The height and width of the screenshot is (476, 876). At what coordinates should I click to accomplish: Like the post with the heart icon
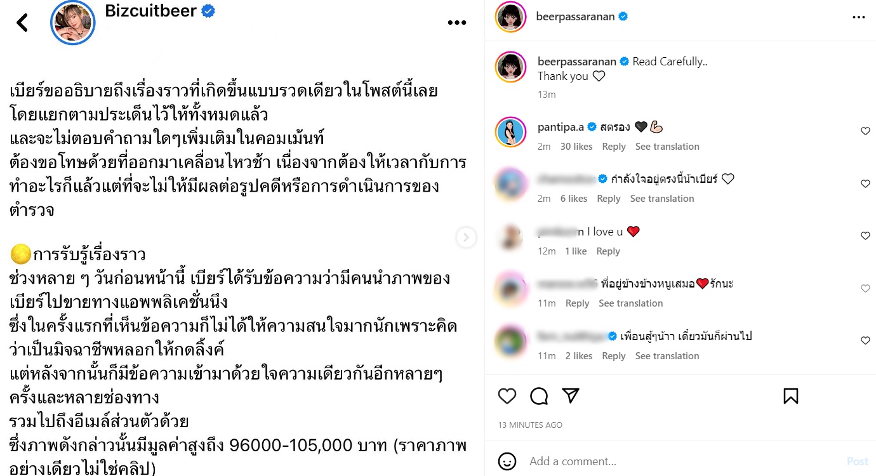507,396
